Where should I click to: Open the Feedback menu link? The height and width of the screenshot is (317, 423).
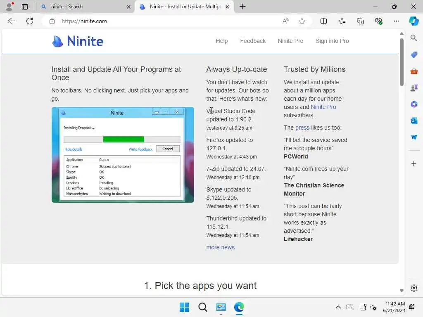point(253,41)
